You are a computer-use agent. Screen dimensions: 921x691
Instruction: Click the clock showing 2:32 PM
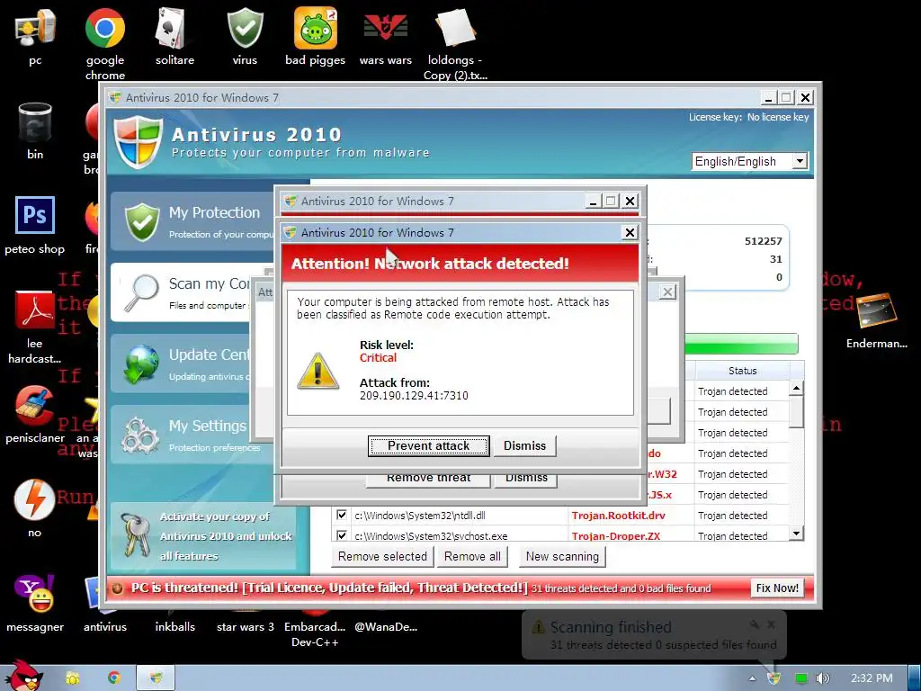(x=872, y=678)
